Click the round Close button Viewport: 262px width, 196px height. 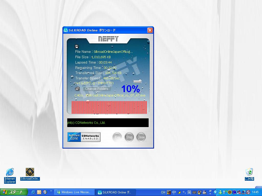(x=141, y=137)
